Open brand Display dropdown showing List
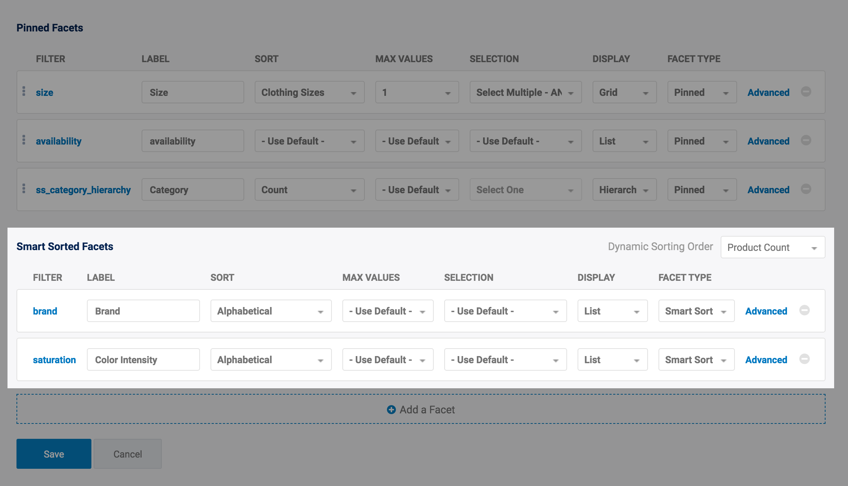Screen dimensions: 848x486 (x=612, y=311)
